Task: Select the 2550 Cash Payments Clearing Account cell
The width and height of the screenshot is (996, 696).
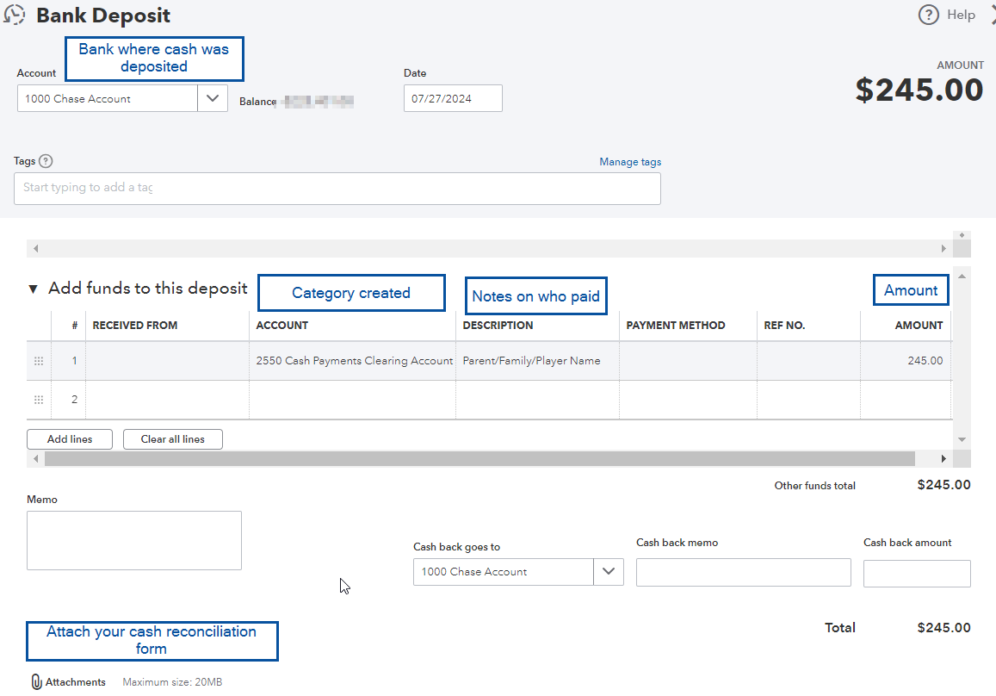Action: click(x=353, y=361)
